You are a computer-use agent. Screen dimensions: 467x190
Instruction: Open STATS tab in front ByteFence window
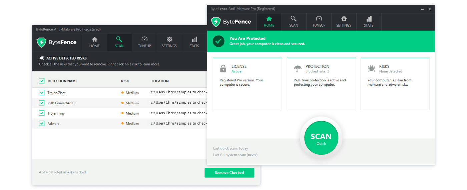point(369,22)
